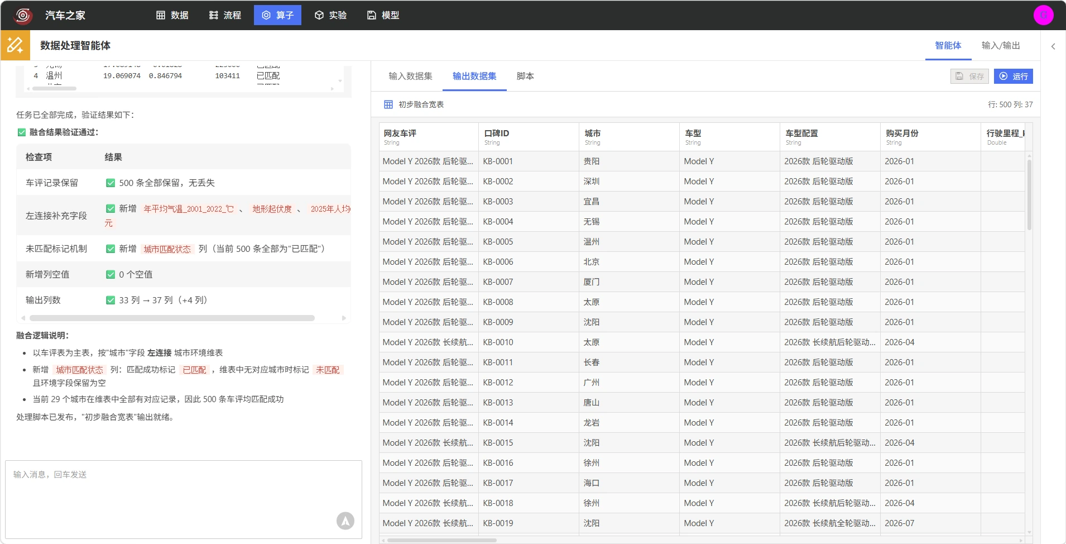Select cell KB-0010
Screen dimensions: 1066x544
(529, 342)
